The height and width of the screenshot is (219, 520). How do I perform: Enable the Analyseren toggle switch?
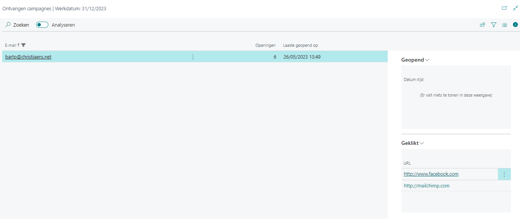(x=42, y=25)
